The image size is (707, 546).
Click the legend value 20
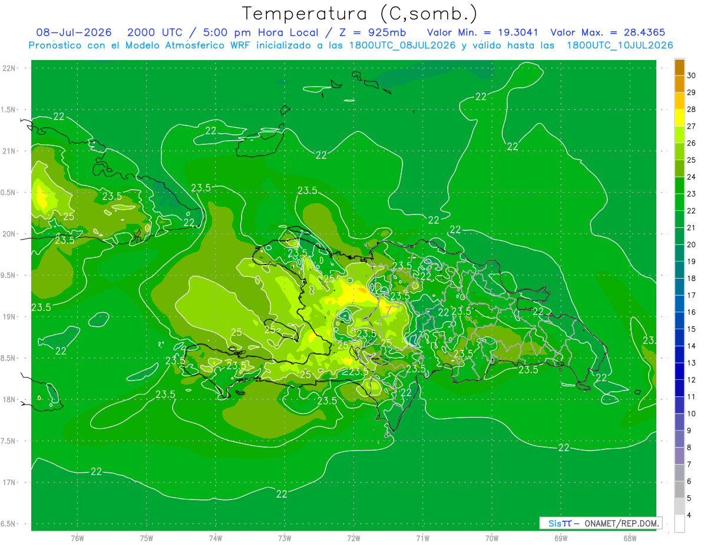tap(691, 244)
